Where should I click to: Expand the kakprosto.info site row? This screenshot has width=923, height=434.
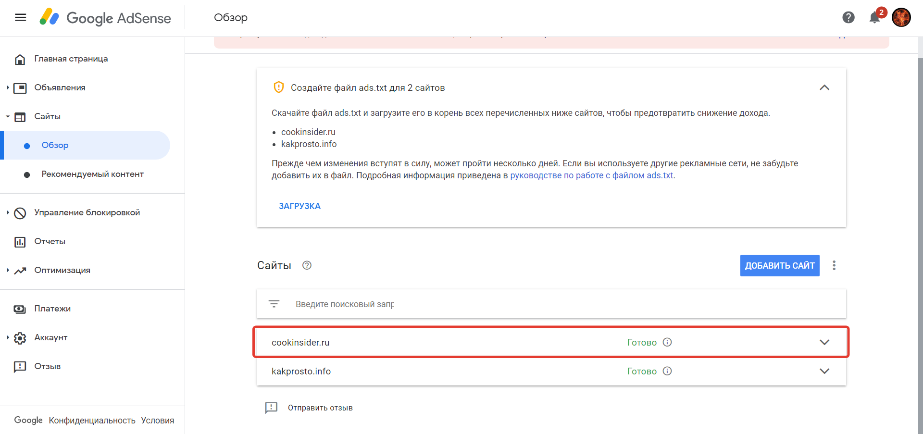tap(824, 371)
